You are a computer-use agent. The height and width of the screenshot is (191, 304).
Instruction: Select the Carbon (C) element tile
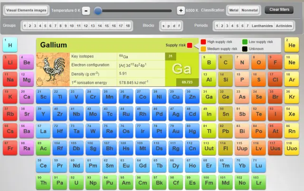(x=226, y=62)
